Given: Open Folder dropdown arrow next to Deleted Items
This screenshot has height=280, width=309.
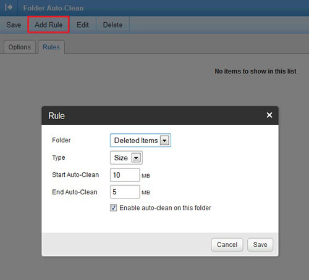Looking at the screenshot, I should [x=164, y=141].
